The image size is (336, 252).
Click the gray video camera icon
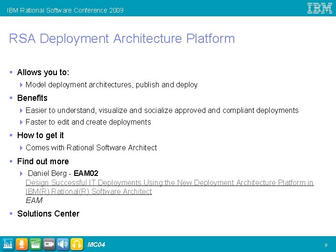[49, 244]
